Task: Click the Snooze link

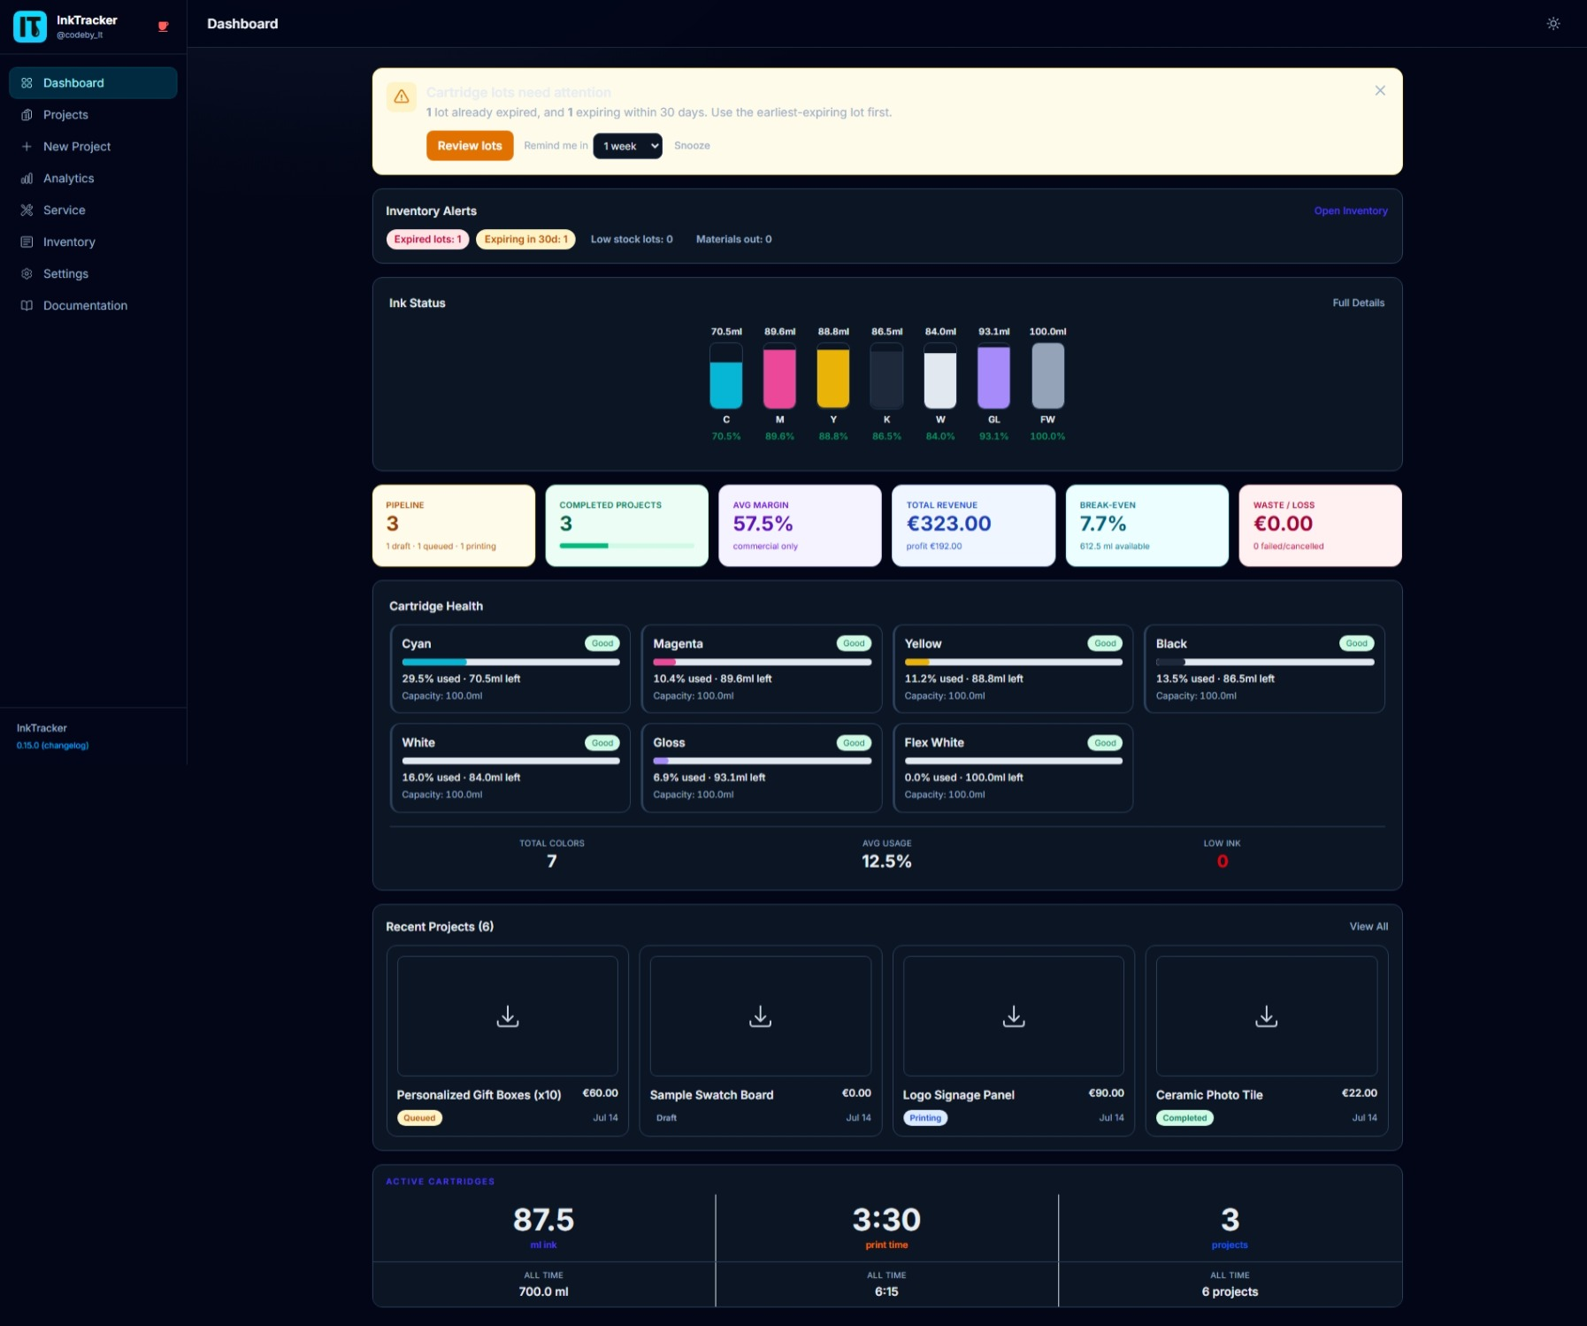Action: point(692,146)
